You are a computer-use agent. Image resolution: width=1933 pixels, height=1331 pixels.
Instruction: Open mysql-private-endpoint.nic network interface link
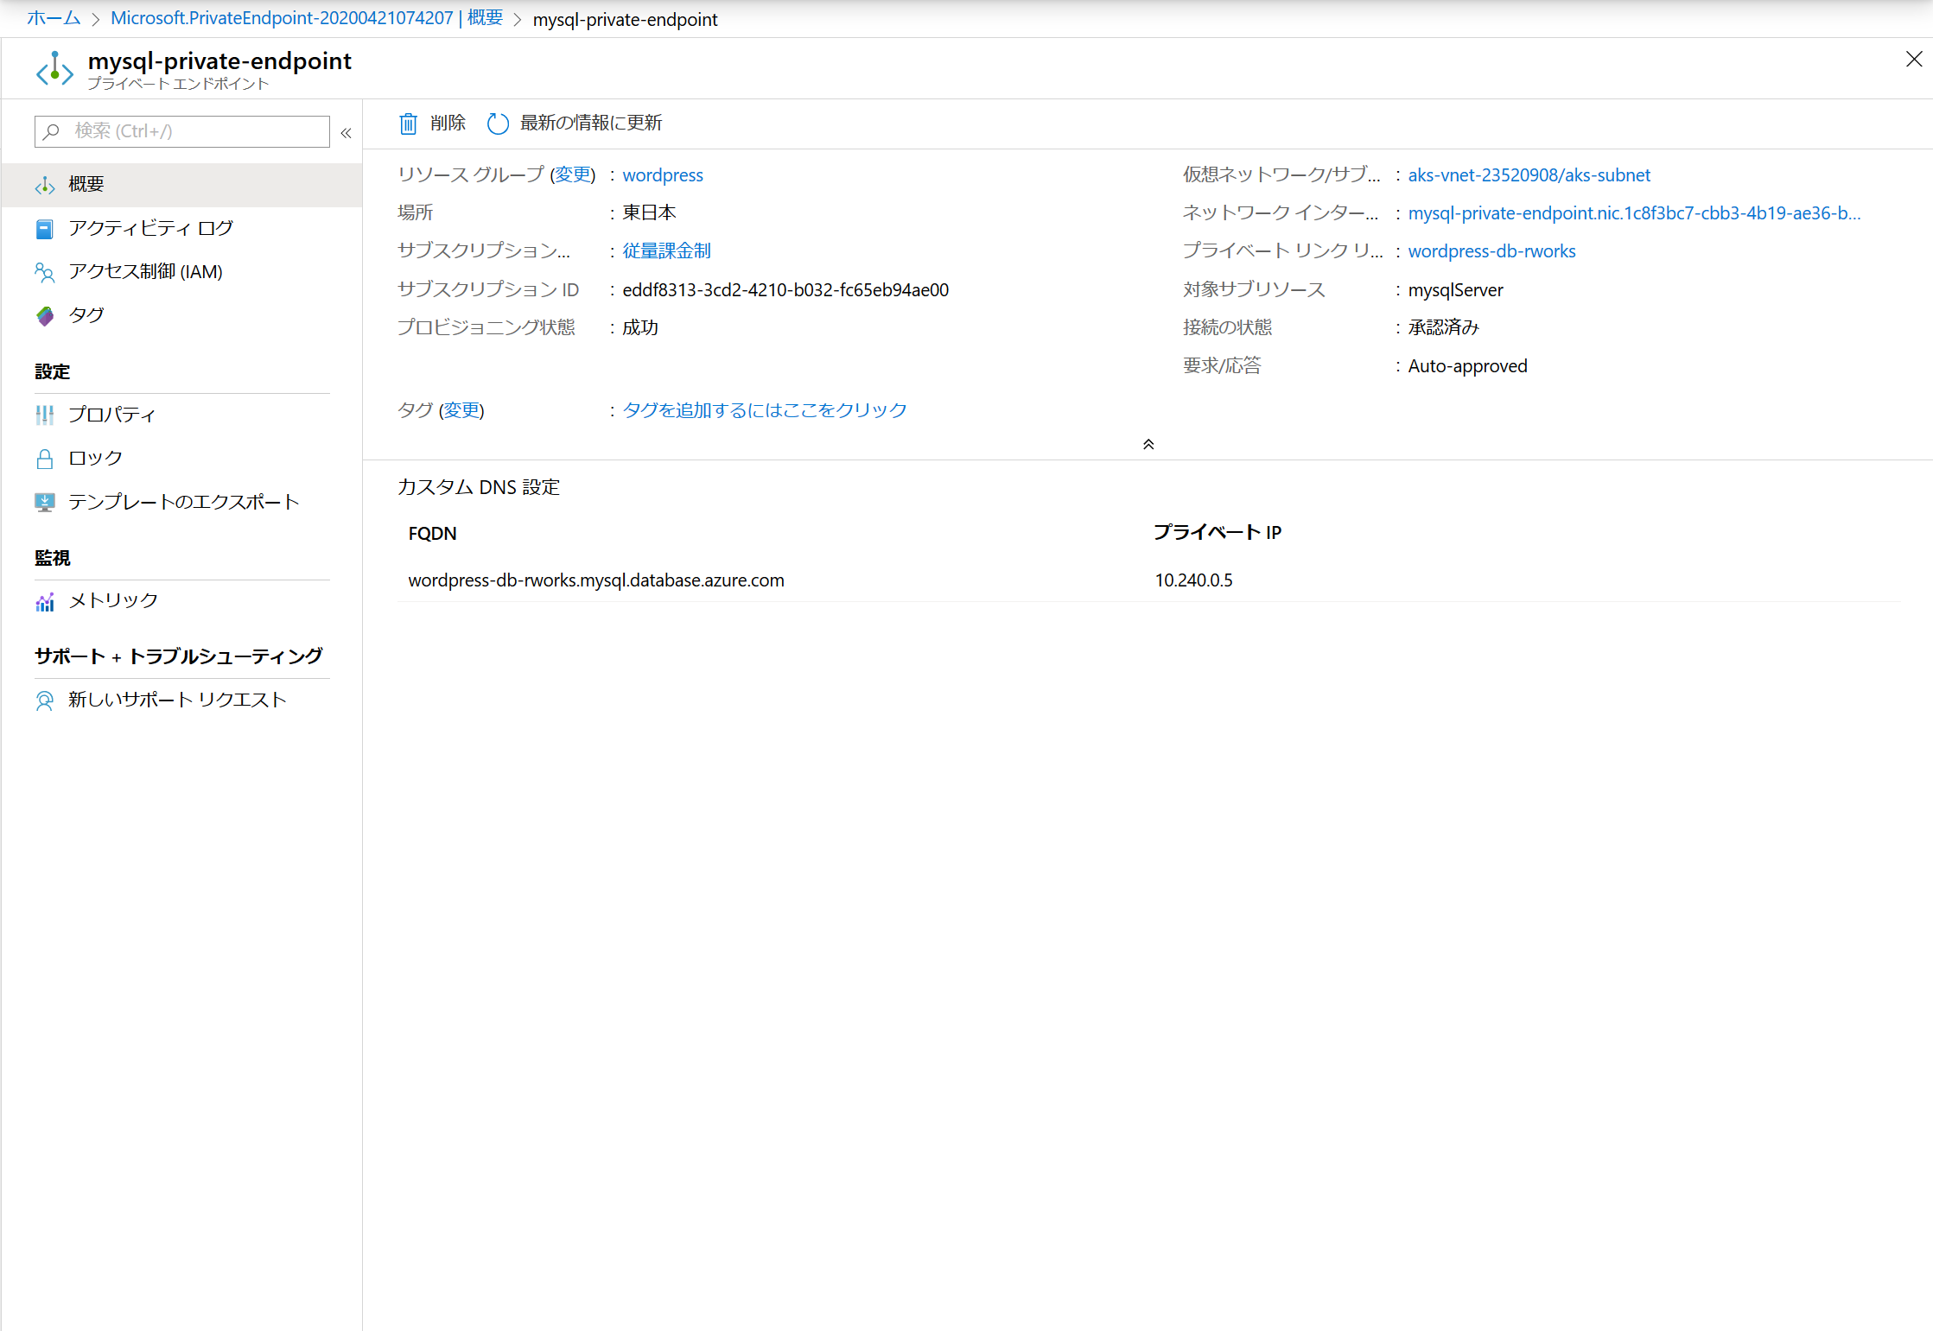point(1634,212)
